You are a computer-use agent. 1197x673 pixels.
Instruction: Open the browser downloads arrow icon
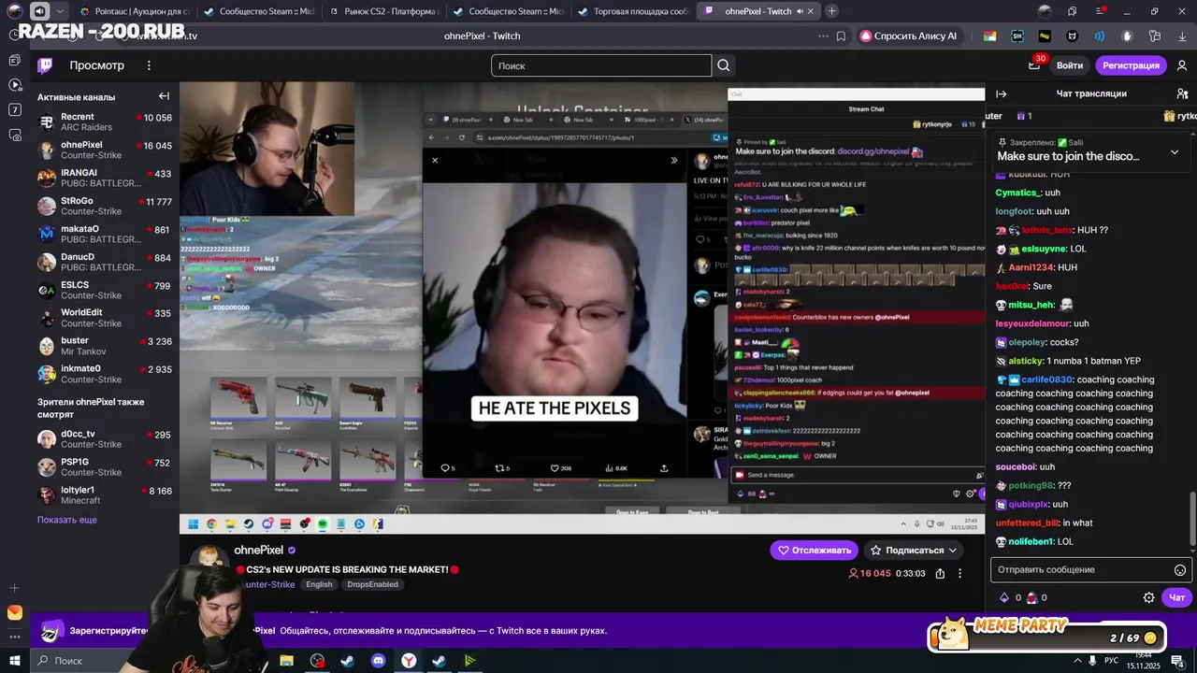pyautogui.click(x=1183, y=36)
